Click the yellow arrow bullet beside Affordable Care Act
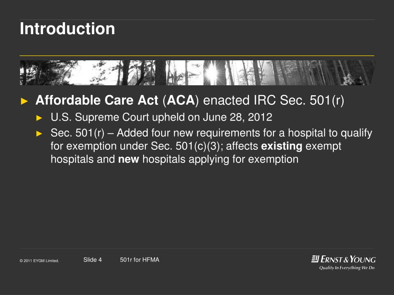The image size is (394, 295). tap(24, 101)
